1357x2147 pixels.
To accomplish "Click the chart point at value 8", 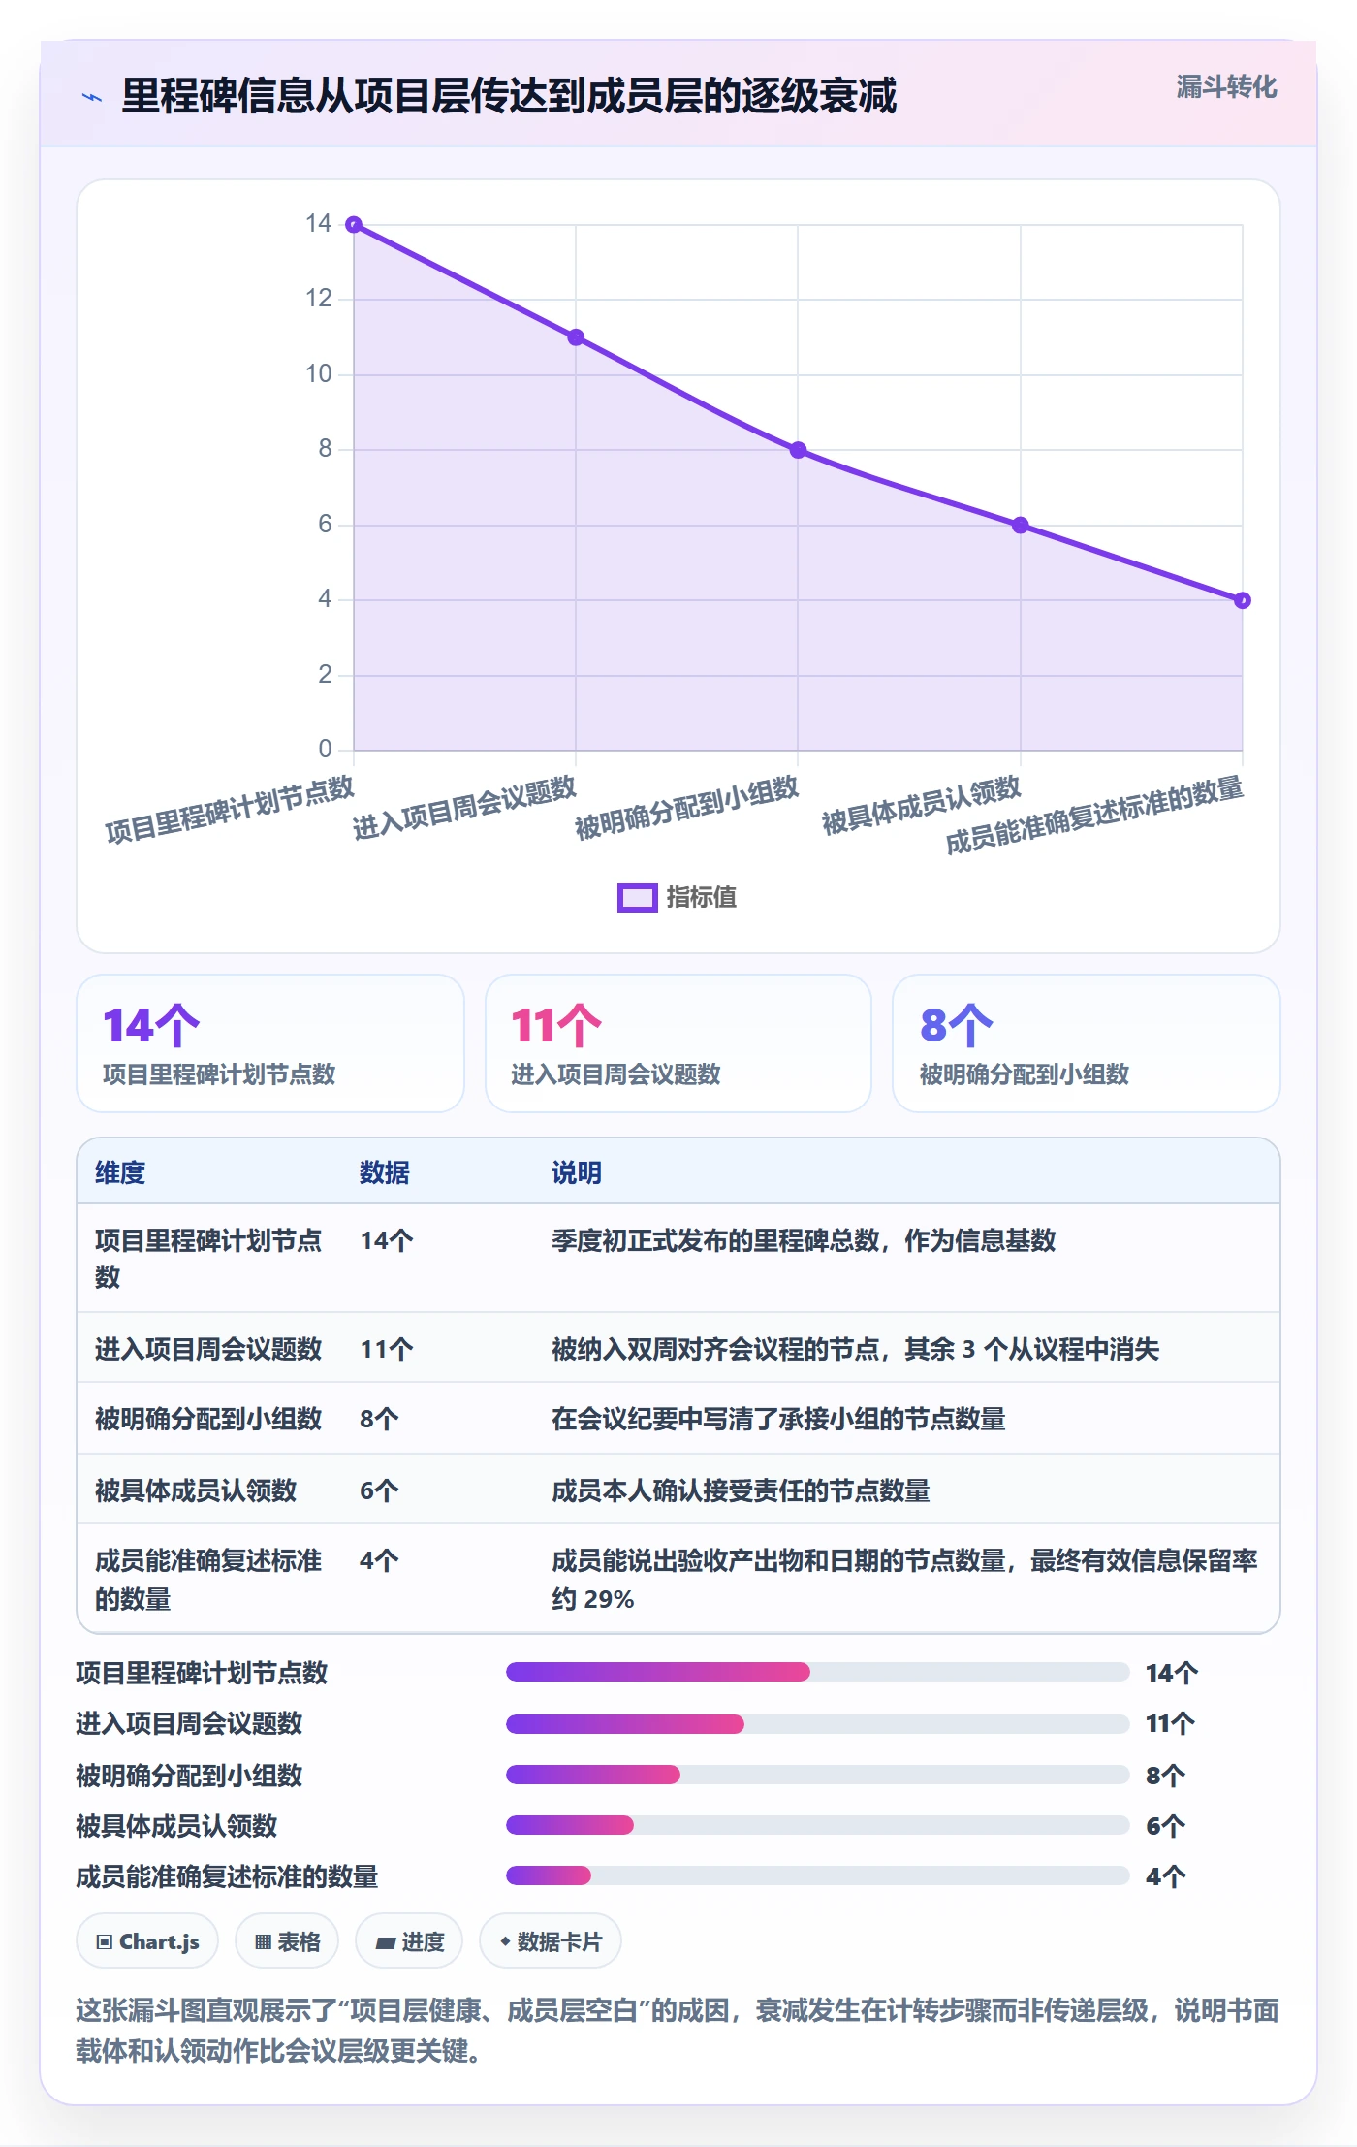I will pyautogui.click(x=798, y=450).
